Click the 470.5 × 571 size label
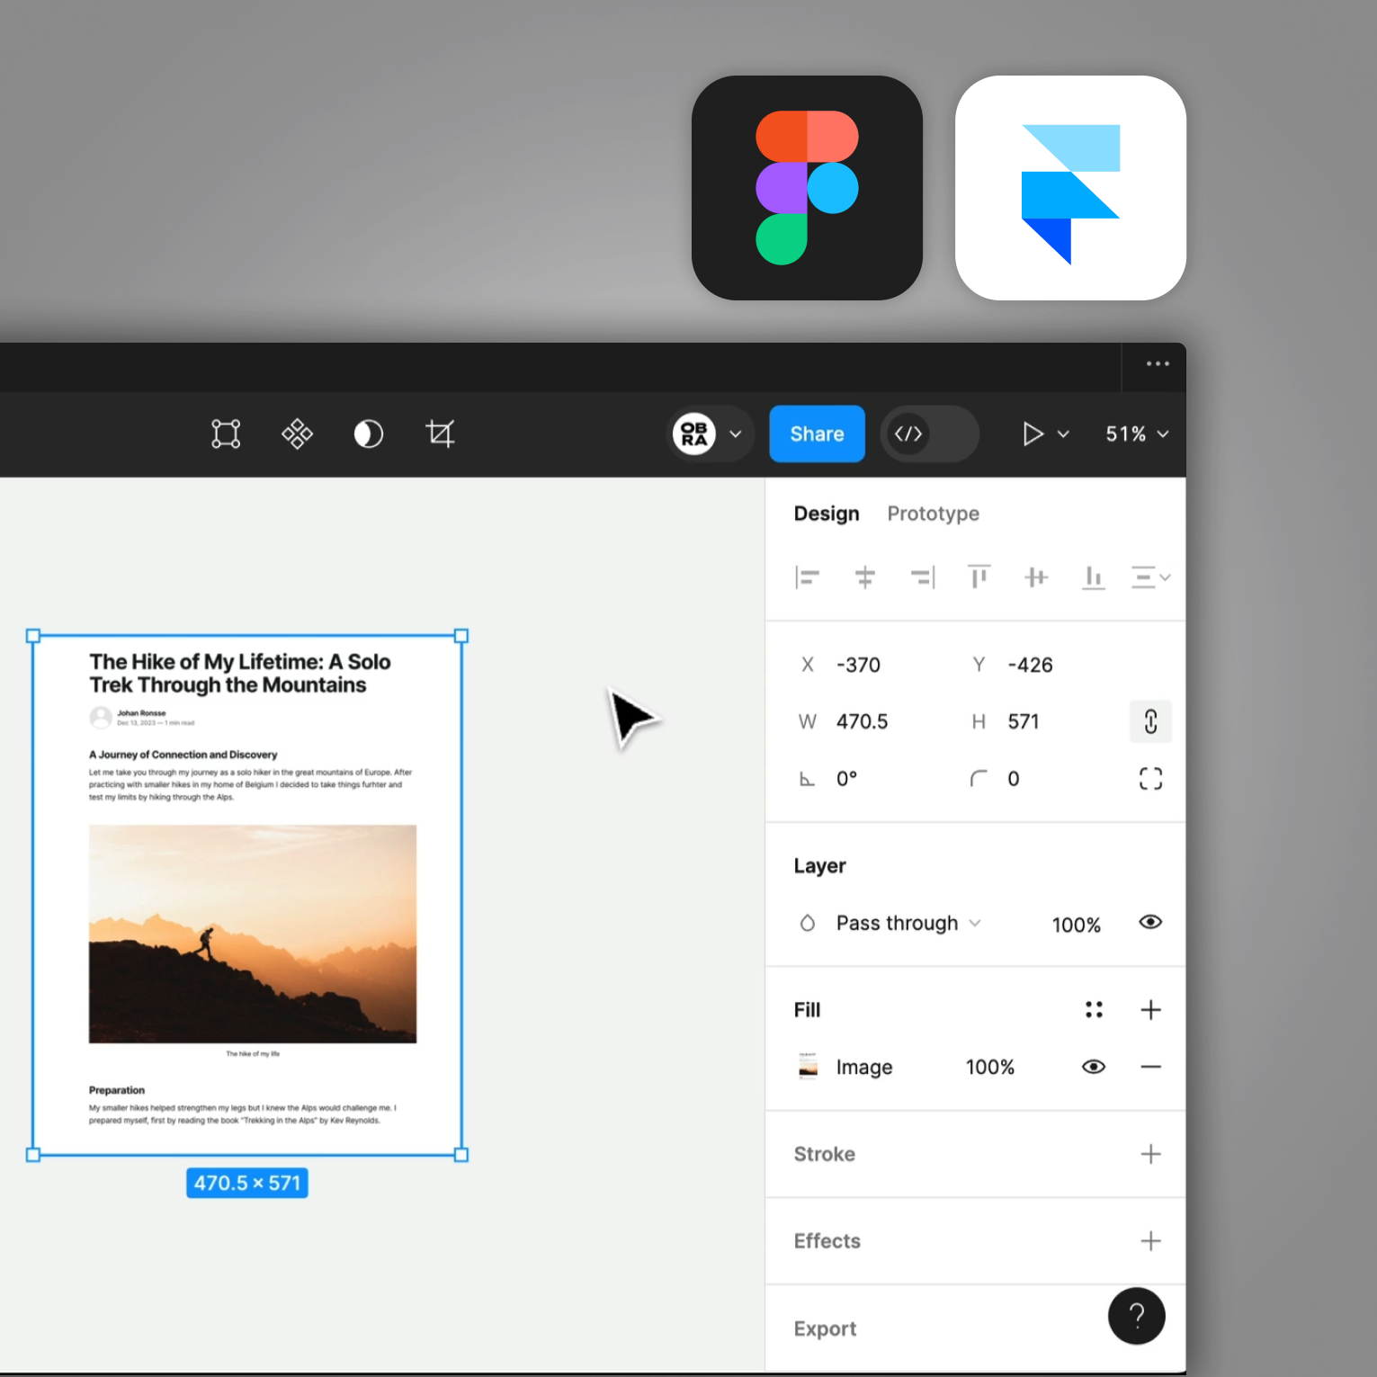The image size is (1377, 1377). [x=247, y=1183]
